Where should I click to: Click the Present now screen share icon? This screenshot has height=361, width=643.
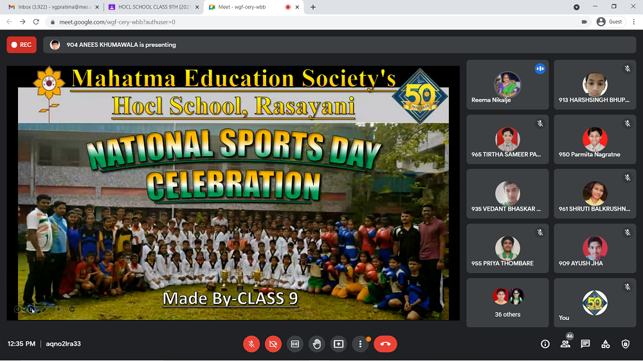click(x=339, y=344)
